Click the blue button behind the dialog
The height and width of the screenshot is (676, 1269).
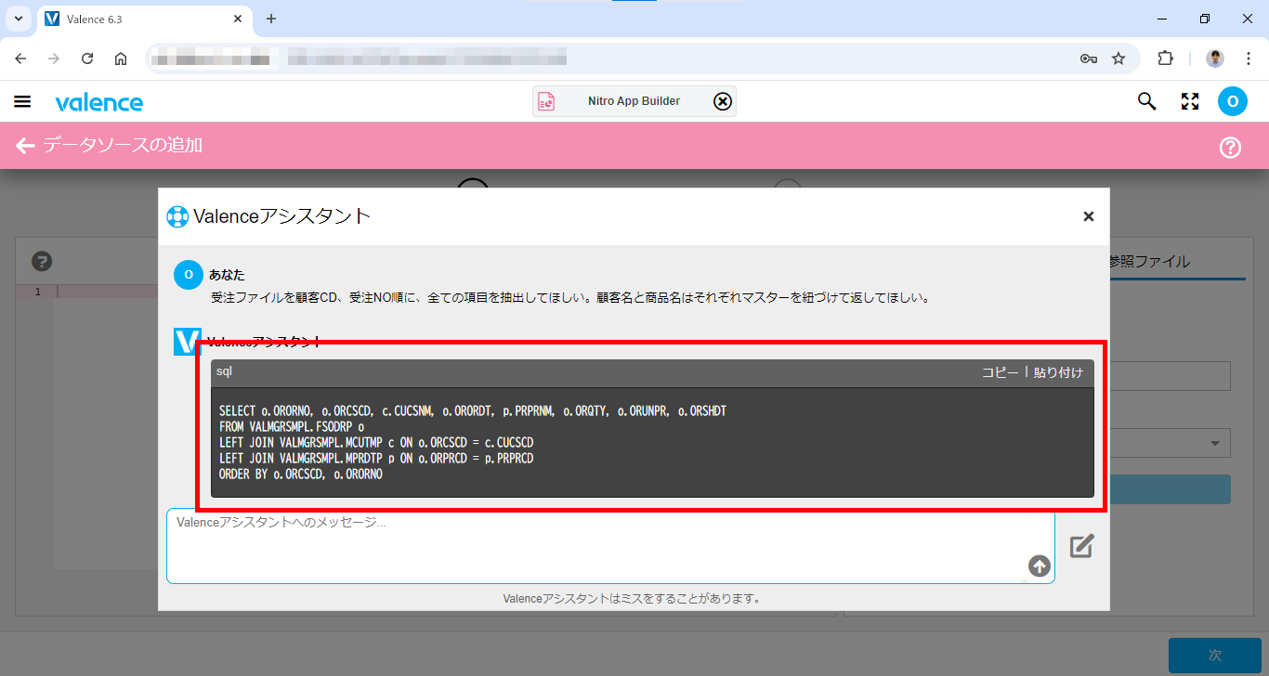(x=1171, y=489)
